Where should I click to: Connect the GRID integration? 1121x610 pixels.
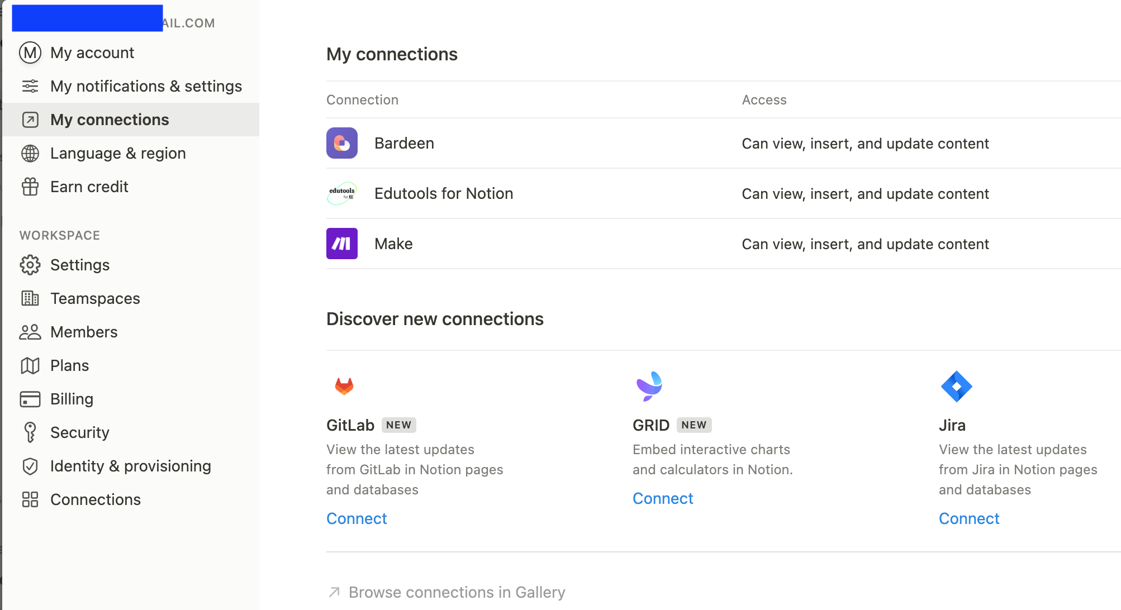click(663, 498)
